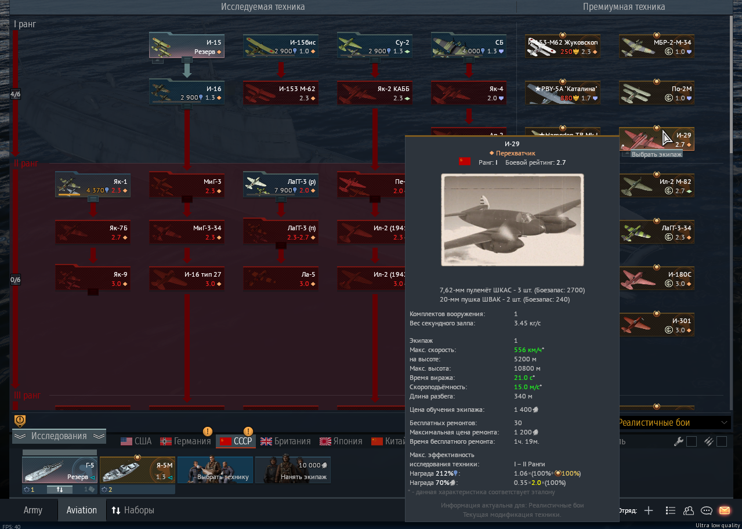Click Выбрать экипаж under И-29
Viewport: 742px width, 529px height.
pos(656,154)
